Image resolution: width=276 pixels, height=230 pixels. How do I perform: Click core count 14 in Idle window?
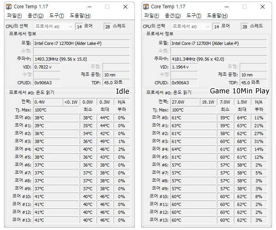click(79, 26)
